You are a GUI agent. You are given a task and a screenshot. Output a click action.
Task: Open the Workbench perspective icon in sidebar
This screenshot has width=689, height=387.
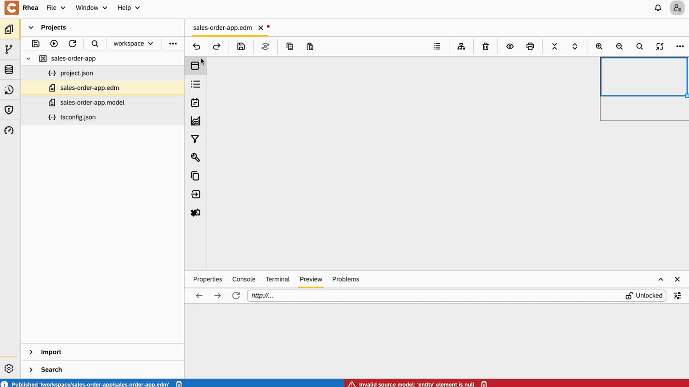click(x=9, y=29)
